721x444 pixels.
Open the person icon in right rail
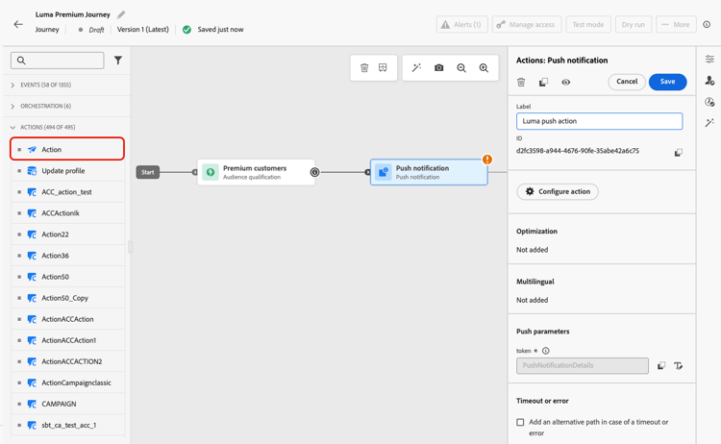pos(709,81)
